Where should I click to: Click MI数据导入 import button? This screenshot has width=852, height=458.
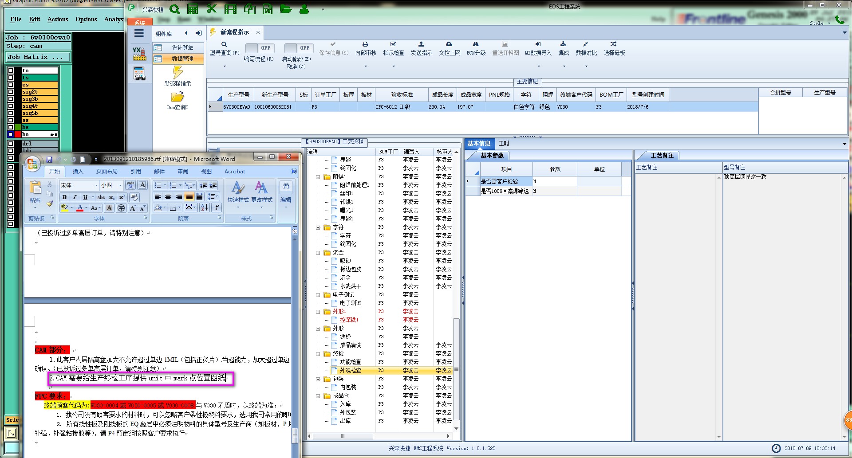click(538, 49)
